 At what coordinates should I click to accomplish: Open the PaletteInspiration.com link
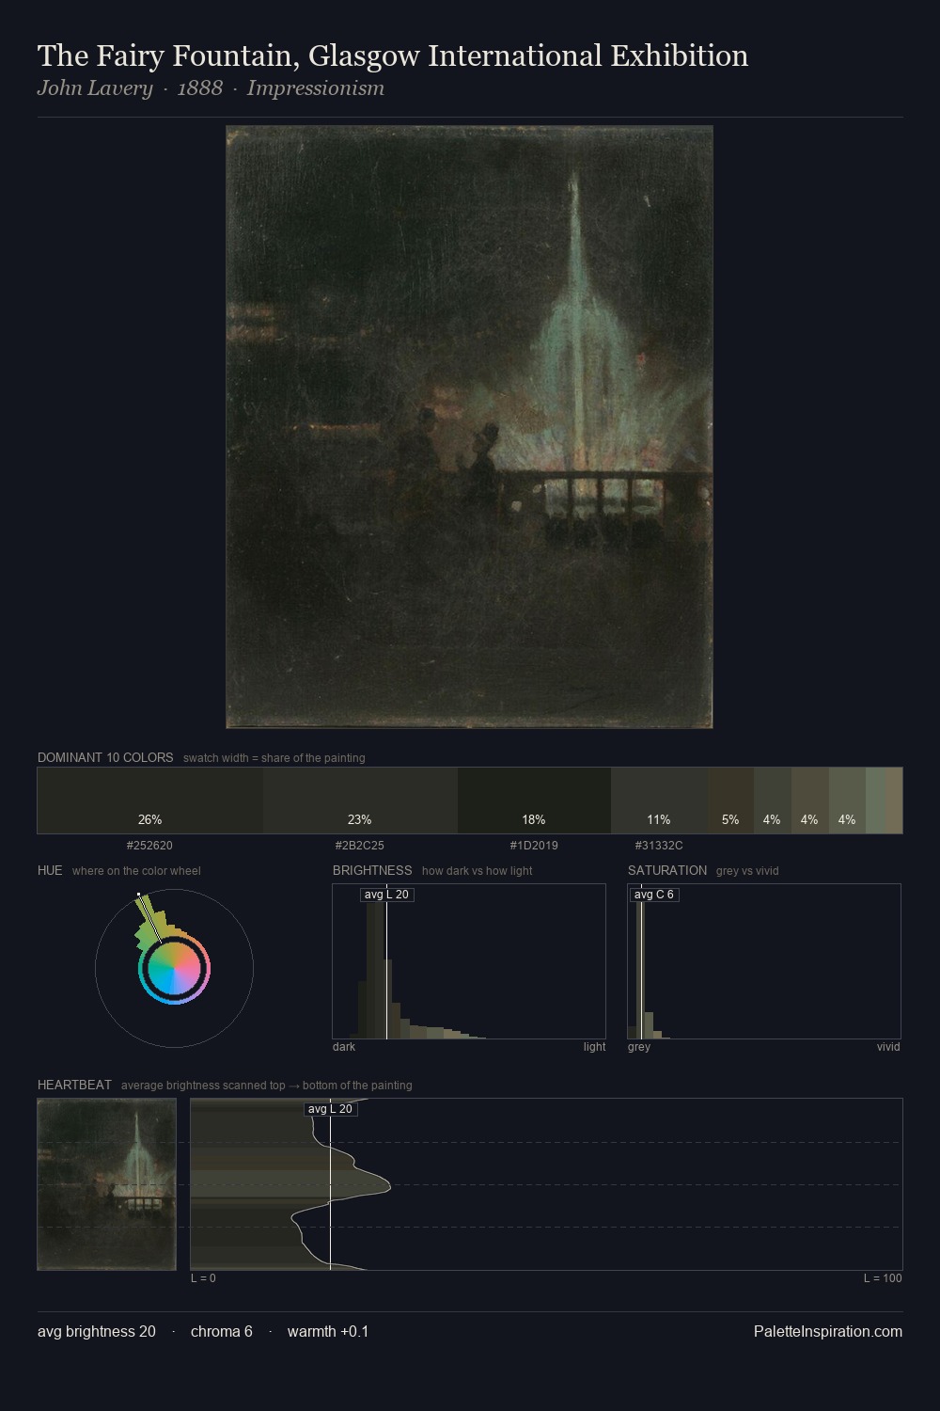click(828, 1332)
